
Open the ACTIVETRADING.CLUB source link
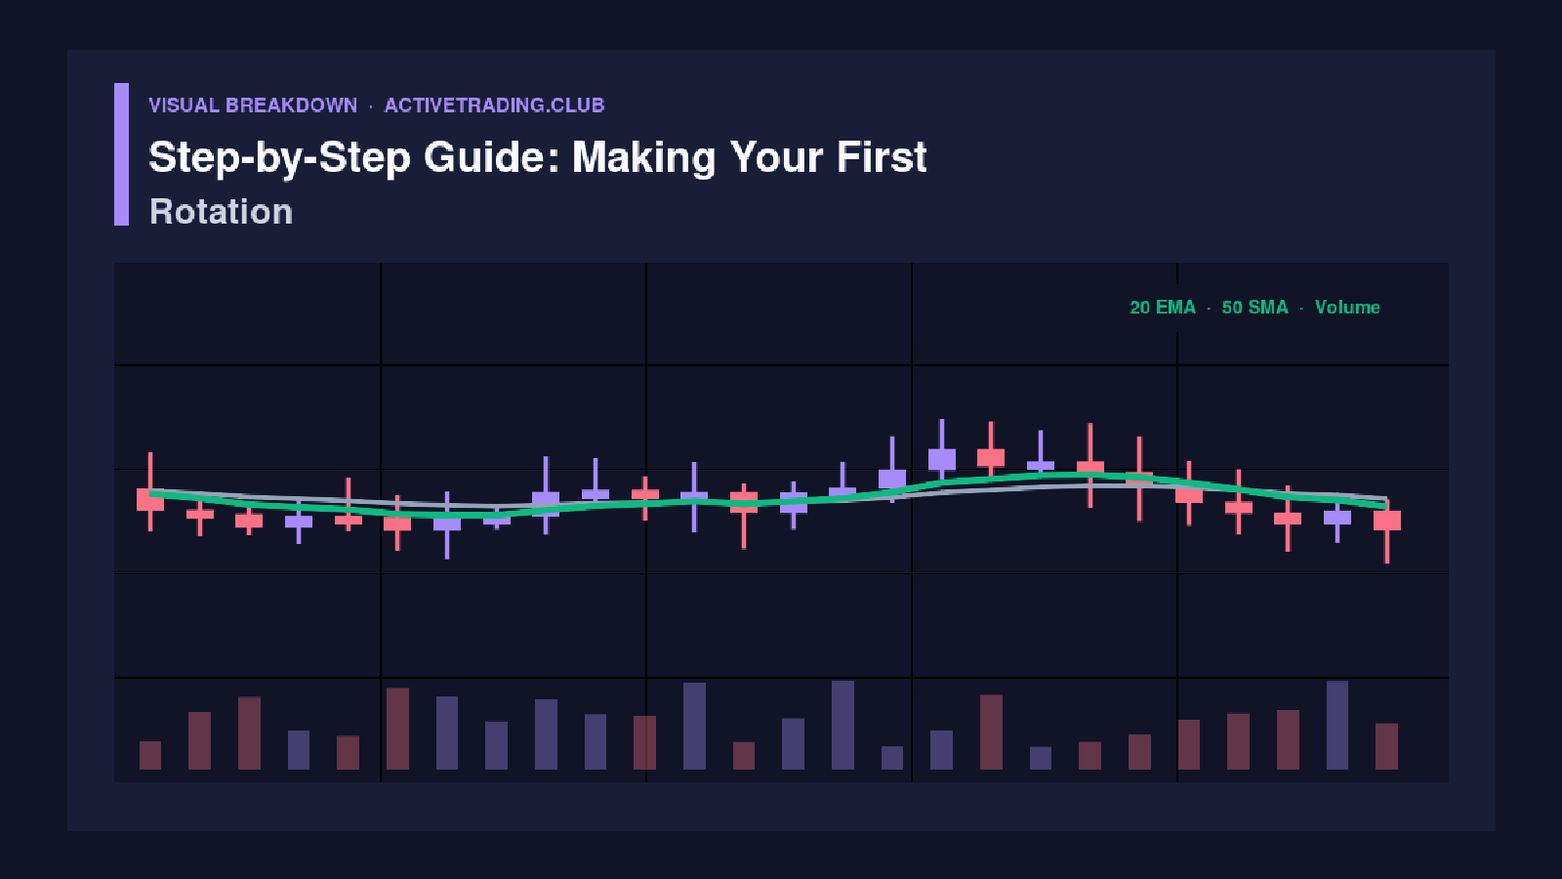pos(494,105)
